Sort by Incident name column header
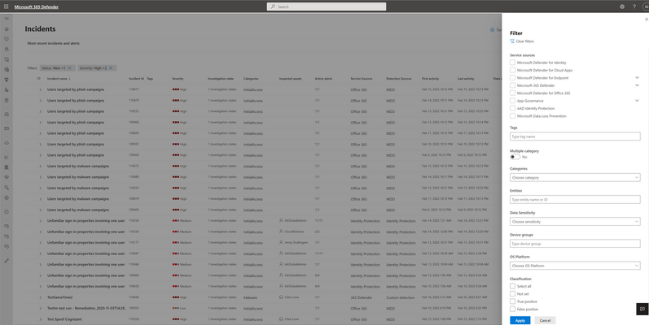The width and height of the screenshot is (649, 325). pyautogui.click(x=59, y=79)
